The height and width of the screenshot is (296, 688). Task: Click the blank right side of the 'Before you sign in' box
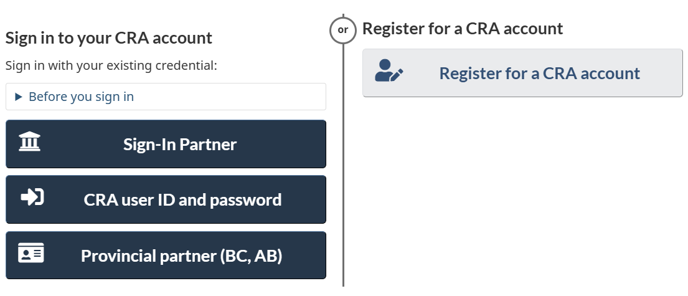point(249,97)
